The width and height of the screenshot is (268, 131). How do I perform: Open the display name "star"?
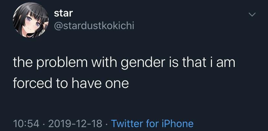[x=63, y=13]
